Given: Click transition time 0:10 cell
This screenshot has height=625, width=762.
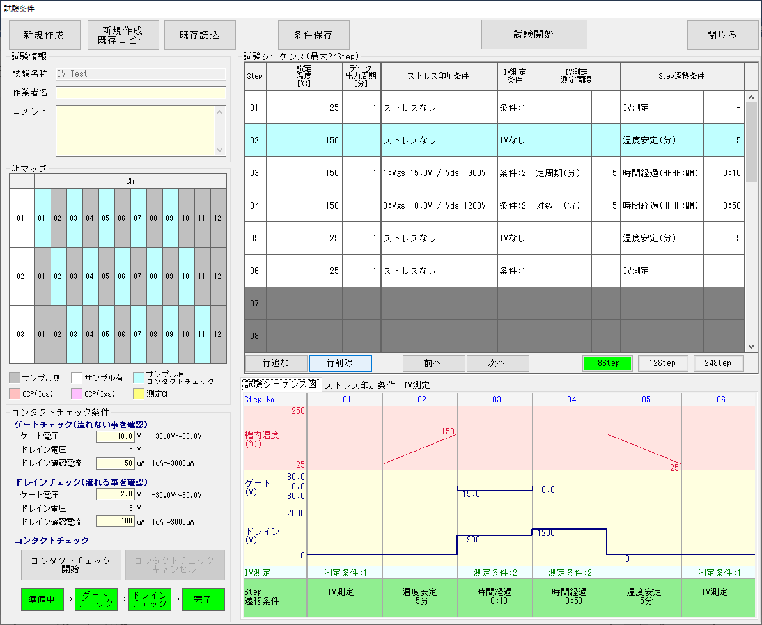Looking at the screenshot, I should pos(724,173).
